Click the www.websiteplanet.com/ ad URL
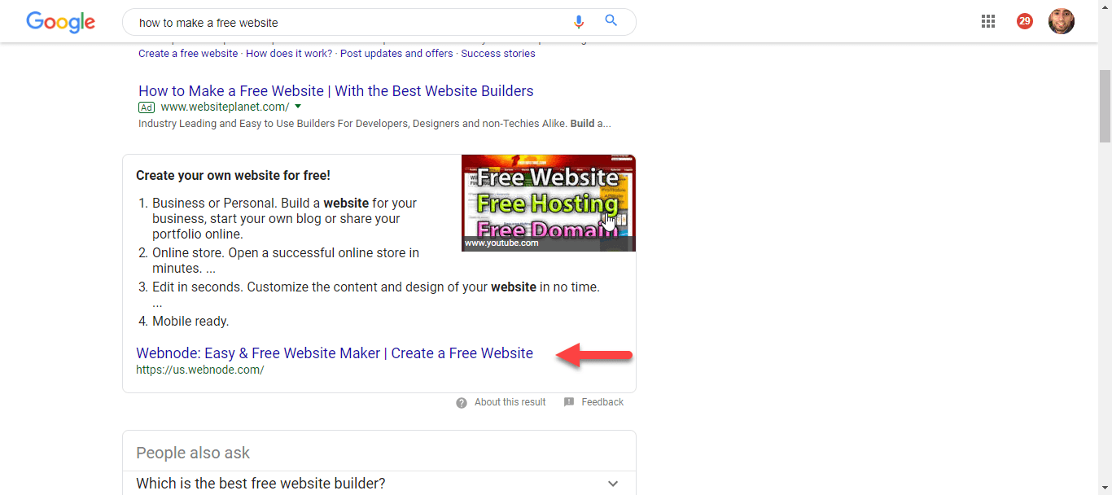 pos(225,107)
